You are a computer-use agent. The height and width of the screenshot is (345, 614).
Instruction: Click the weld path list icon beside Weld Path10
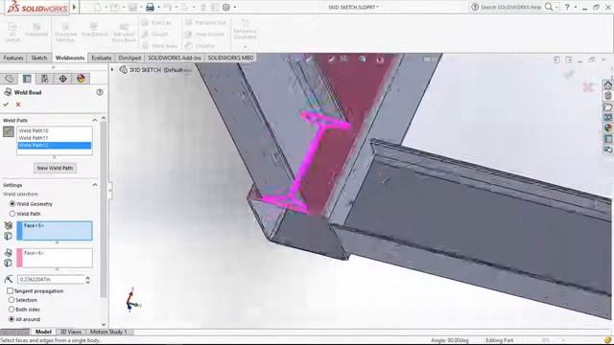tap(9, 131)
